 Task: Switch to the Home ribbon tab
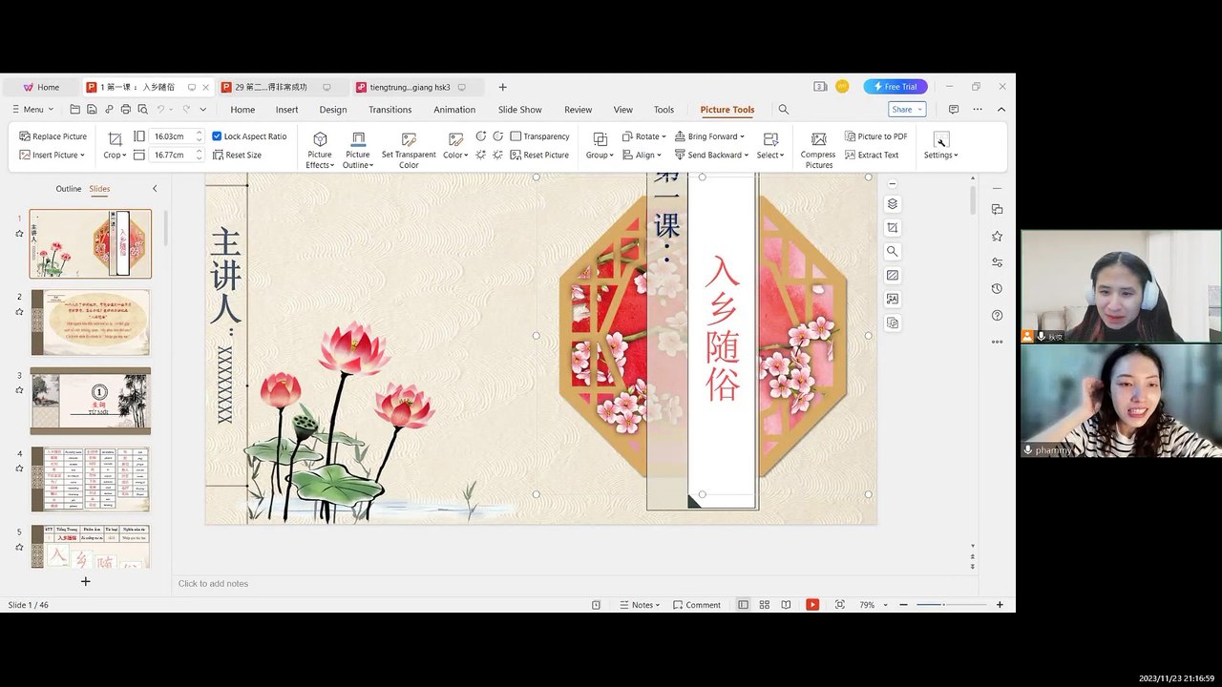pos(242,110)
